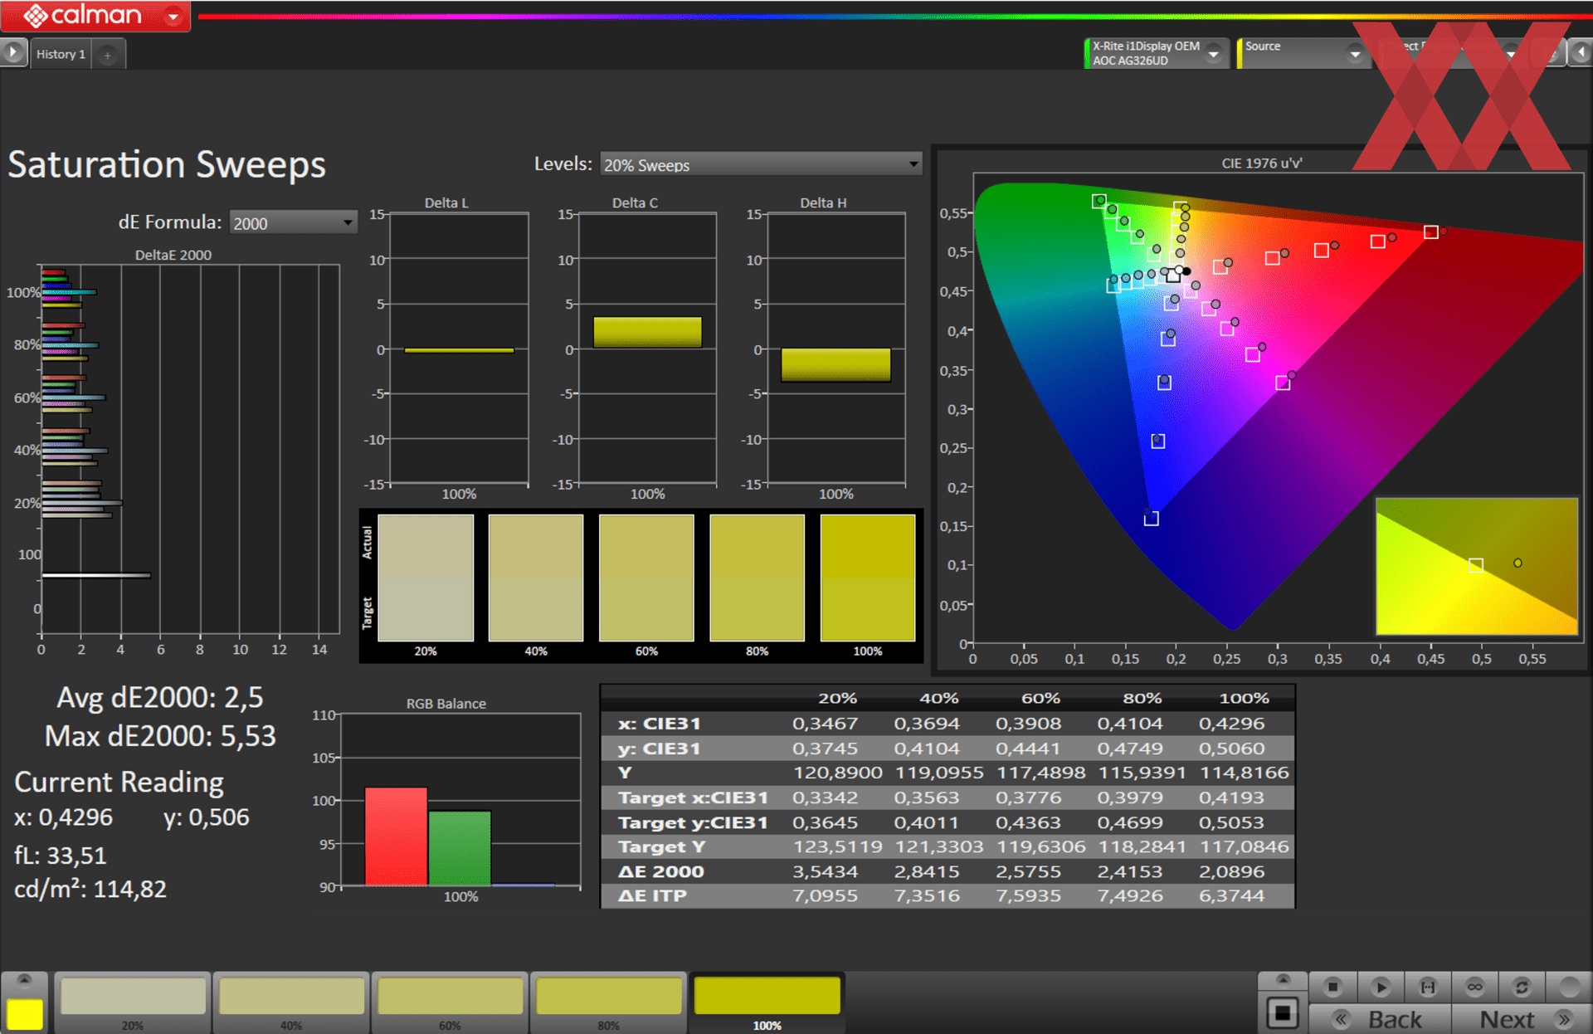Image resolution: width=1593 pixels, height=1034 pixels.
Task: Click the x: CIE31 row label
Action: click(659, 724)
